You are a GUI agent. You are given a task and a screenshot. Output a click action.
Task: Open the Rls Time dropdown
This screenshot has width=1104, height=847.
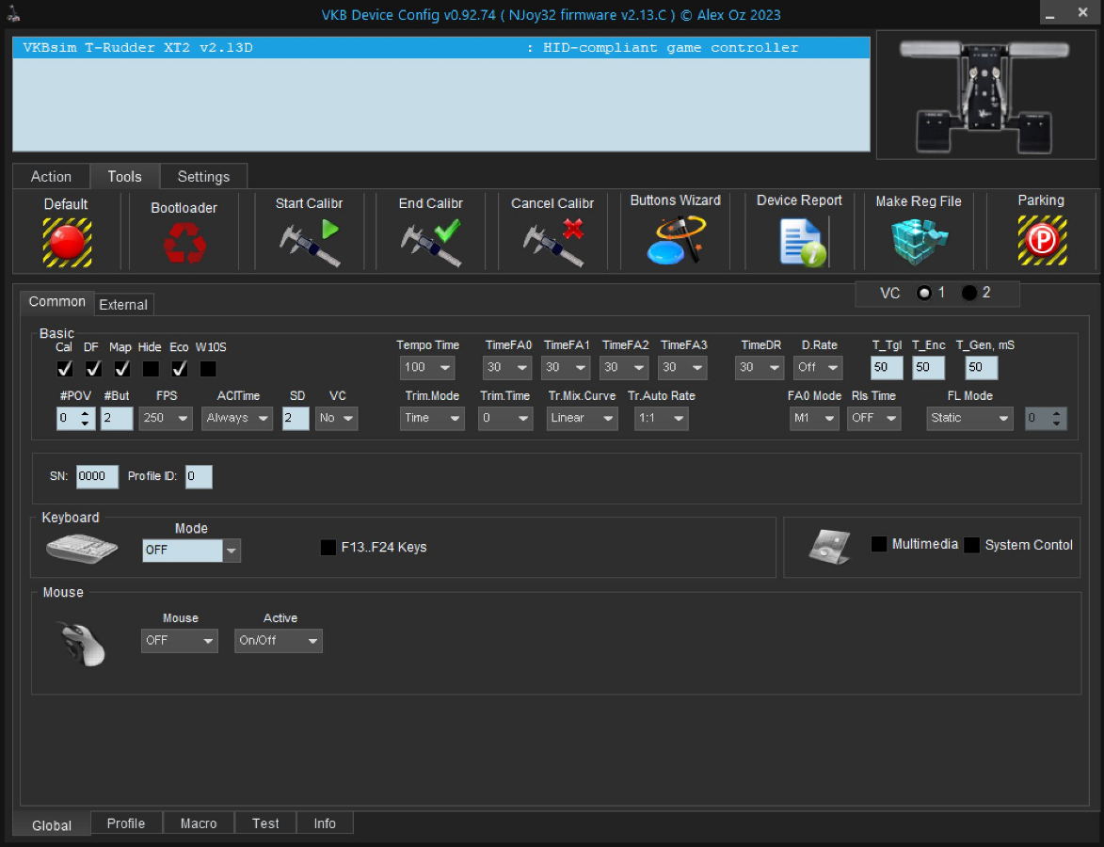(x=873, y=418)
